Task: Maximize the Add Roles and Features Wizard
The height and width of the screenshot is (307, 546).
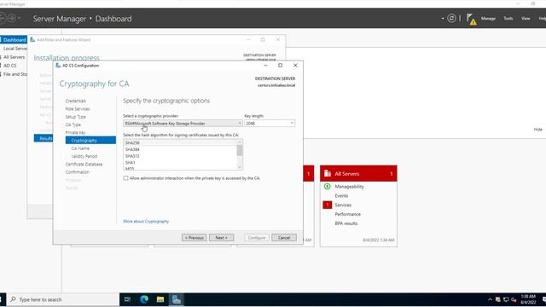Action: point(263,40)
